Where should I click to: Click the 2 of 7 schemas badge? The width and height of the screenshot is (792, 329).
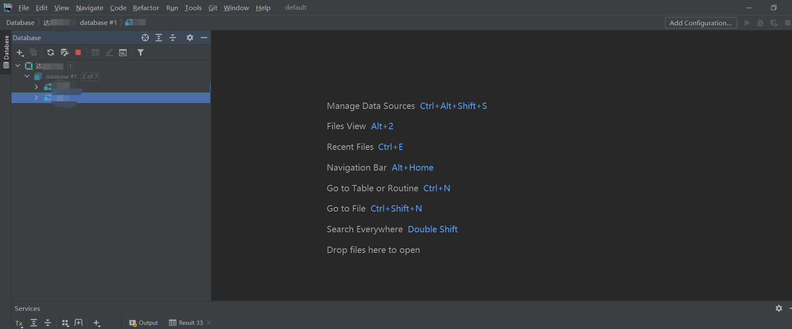tap(90, 76)
